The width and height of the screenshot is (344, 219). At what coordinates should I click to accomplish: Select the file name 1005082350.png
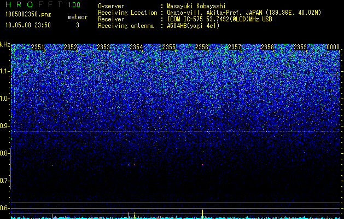tap(28, 15)
